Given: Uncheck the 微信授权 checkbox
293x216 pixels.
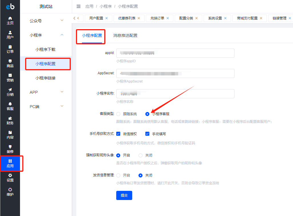Looking at the screenshot, I should click(118, 134).
